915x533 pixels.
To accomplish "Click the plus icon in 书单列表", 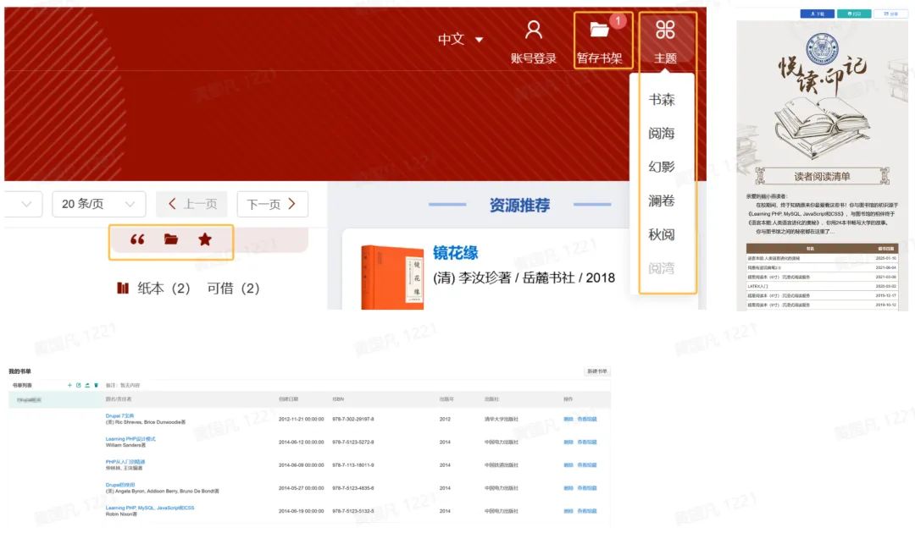I will (69, 386).
